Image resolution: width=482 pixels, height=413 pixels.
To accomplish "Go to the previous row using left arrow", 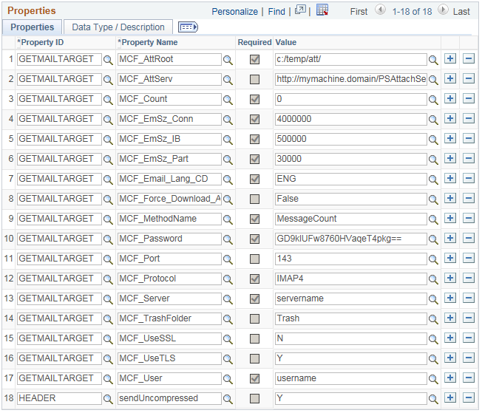I will pos(381,10).
